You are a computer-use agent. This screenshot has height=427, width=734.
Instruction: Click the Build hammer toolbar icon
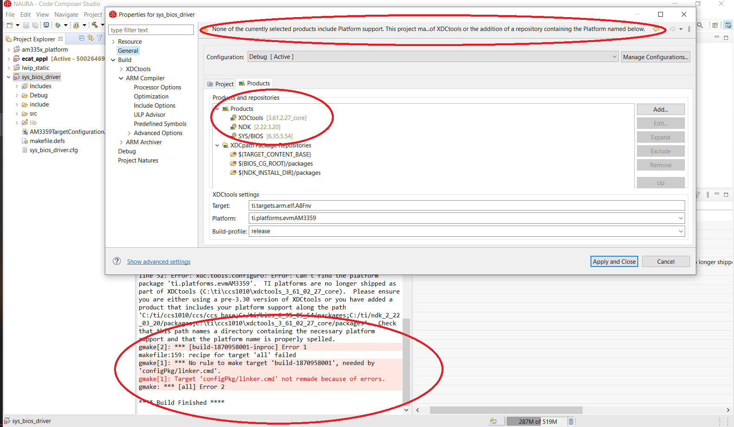(95, 25)
